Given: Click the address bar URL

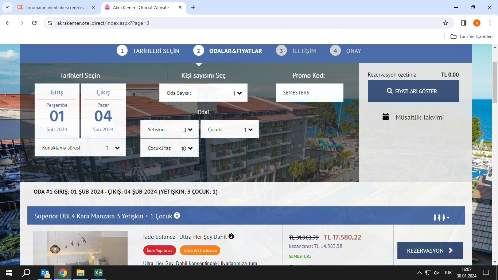Looking at the screenshot, I should (103, 23).
